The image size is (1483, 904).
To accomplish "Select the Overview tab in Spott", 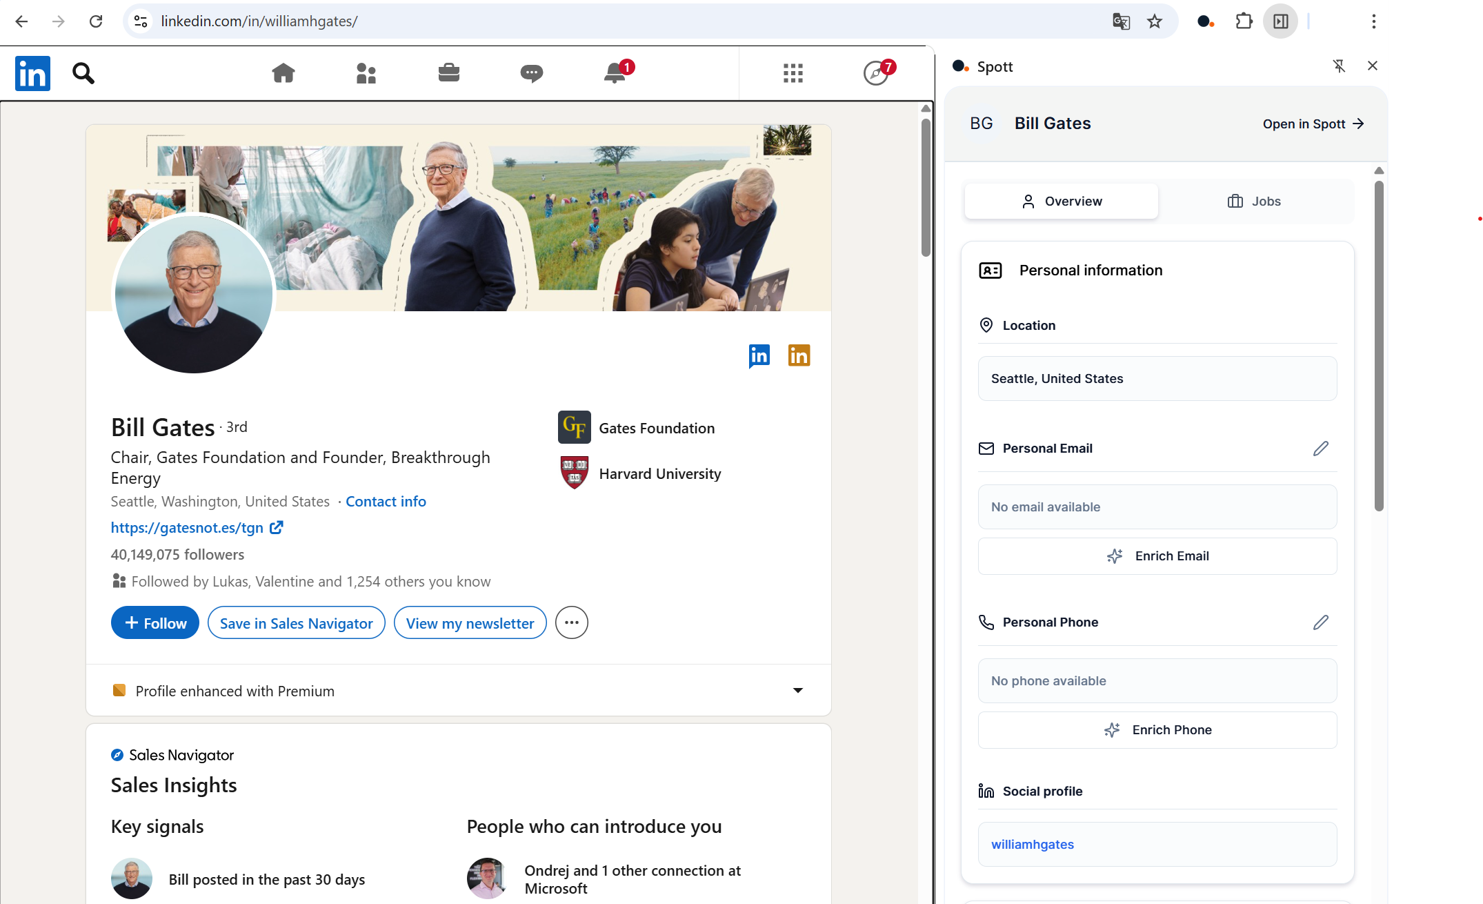I will point(1062,202).
